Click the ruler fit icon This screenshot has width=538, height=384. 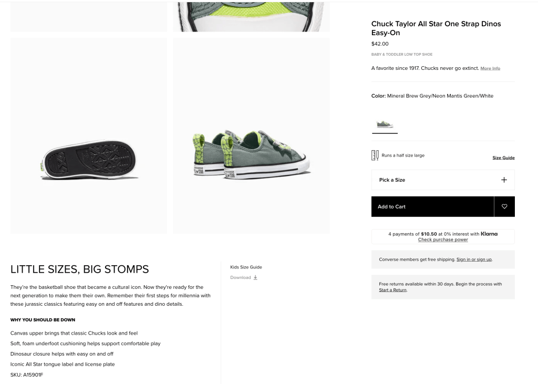click(375, 155)
